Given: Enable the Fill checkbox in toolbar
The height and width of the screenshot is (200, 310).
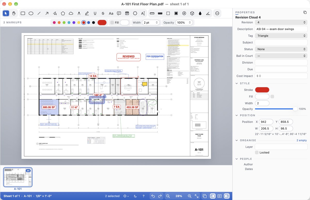Looking at the screenshot, I should point(112,23).
